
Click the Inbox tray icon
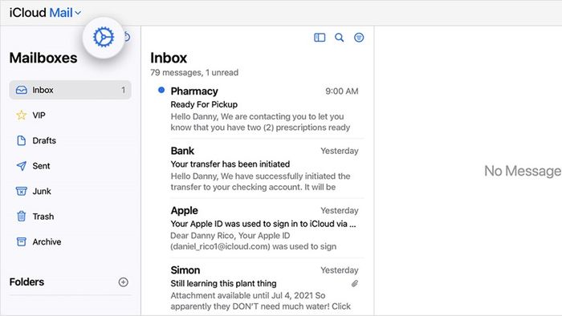[22, 90]
